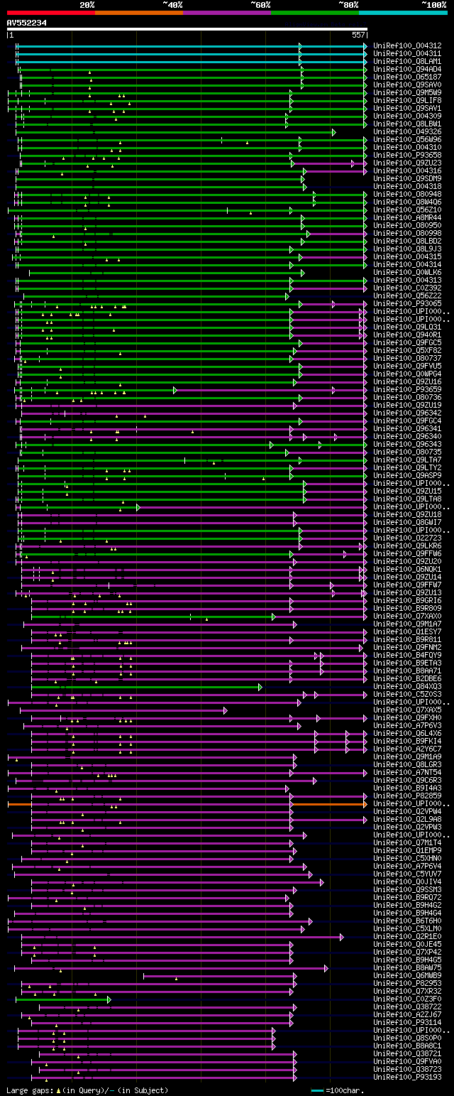Screen dimensions: 454x1096
Task: Select hit UniRef100_Q7XAX0
Action: 407,617
